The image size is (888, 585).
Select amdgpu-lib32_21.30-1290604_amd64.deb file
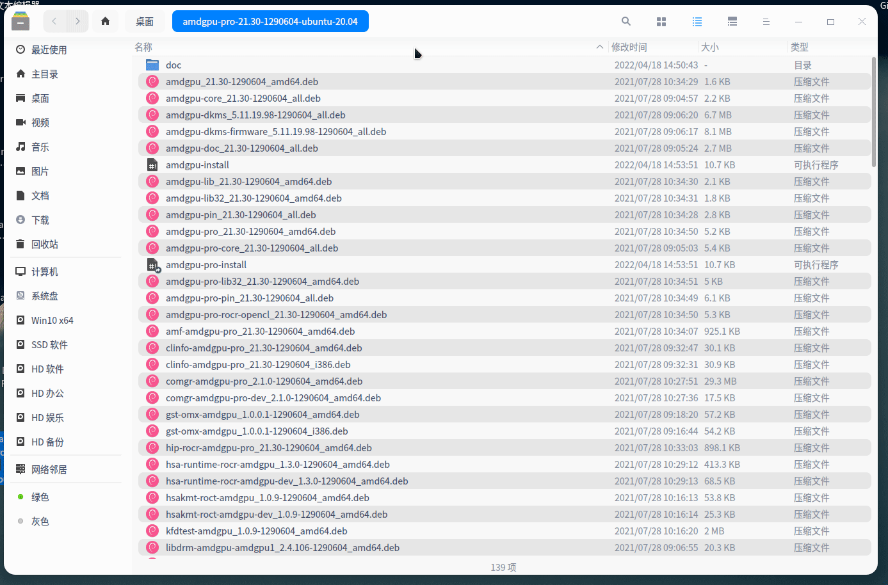[x=505, y=198]
